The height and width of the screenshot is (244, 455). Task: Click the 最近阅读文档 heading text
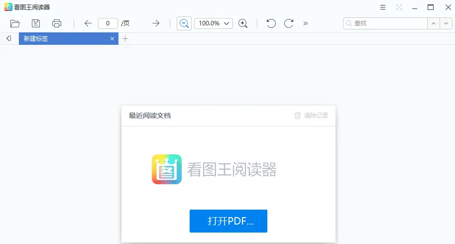pyautogui.click(x=150, y=116)
